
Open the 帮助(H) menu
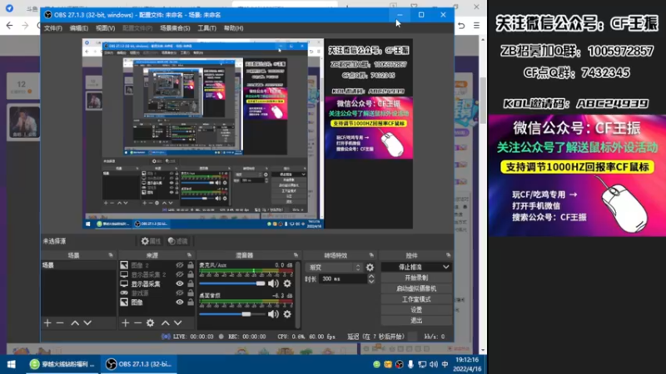[x=234, y=28]
